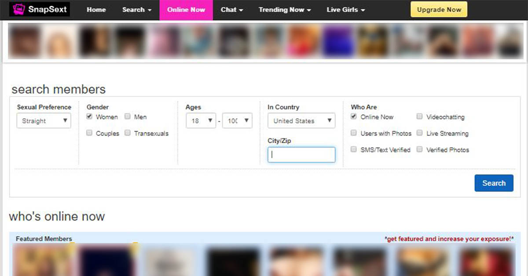
Task: Open the Trending Now dropdown menu
Action: [x=285, y=10]
